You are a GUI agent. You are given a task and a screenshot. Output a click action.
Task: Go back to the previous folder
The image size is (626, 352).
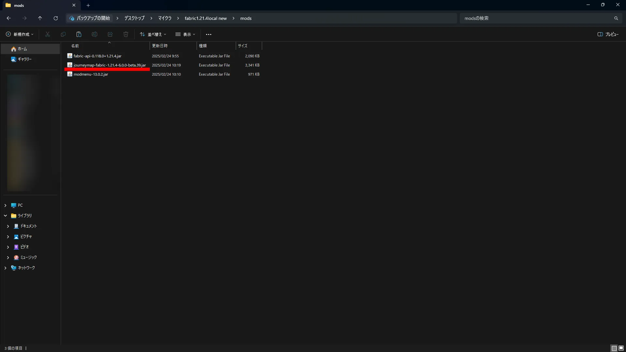[x=9, y=18]
